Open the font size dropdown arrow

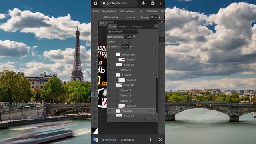[x=159, y=17]
